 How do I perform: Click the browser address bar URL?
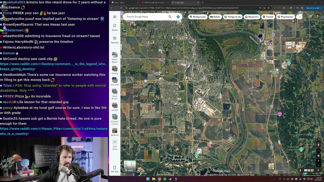point(184,8)
